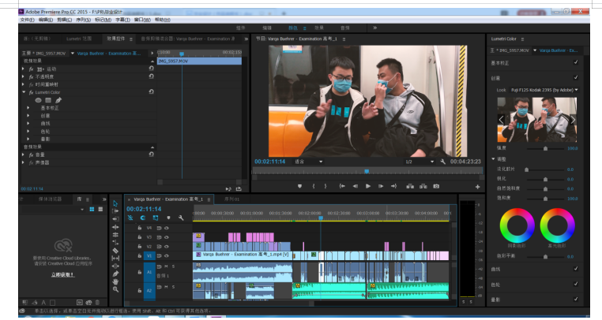Show next Look preview arrow
Image resolution: width=602 pixels, height=320 pixels.
(573, 120)
